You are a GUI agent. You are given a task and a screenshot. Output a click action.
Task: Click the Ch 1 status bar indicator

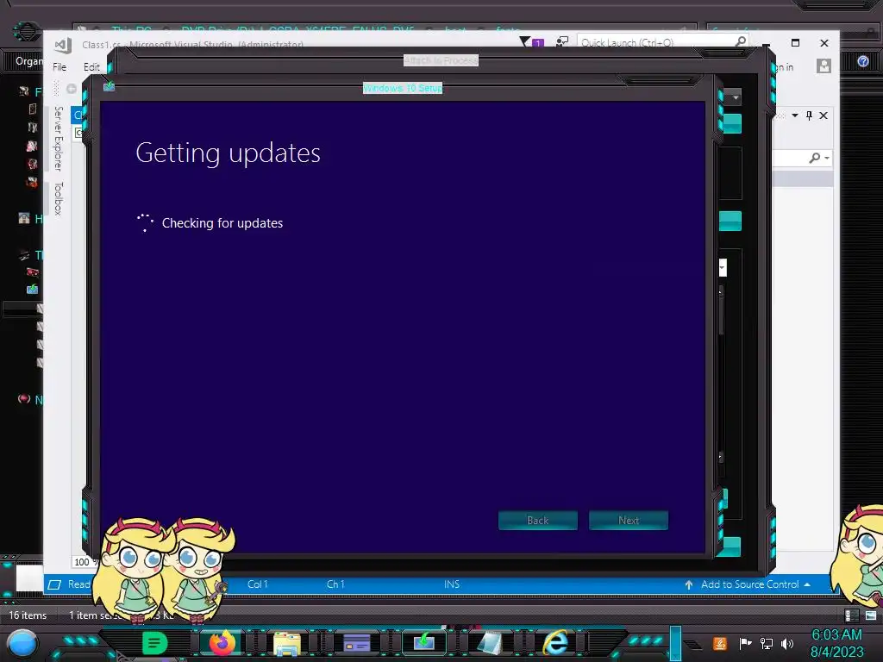(335, 584)
